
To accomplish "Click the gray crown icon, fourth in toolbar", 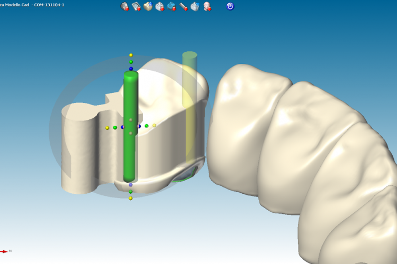I will pyautogui.click(x=159, y=6).
